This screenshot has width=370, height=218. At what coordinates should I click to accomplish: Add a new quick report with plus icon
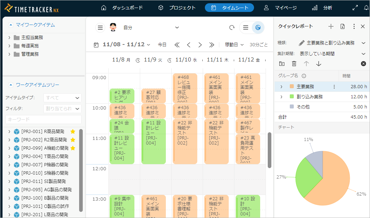[x=331, y=26]
